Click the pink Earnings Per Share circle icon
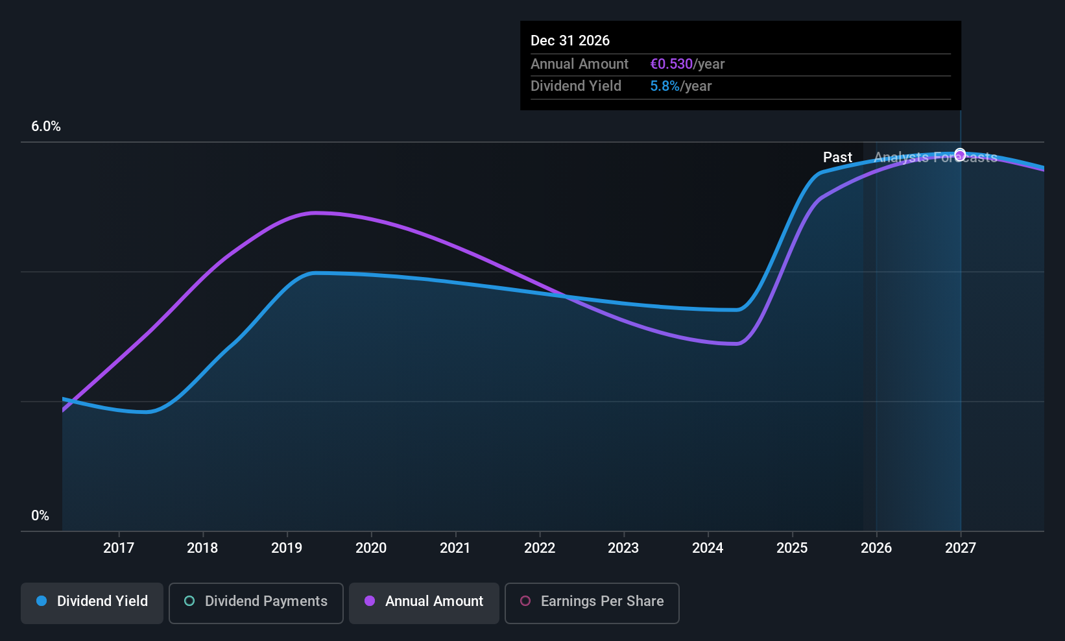Viewport: 1065px width, 641px height. tap(525, 601)
